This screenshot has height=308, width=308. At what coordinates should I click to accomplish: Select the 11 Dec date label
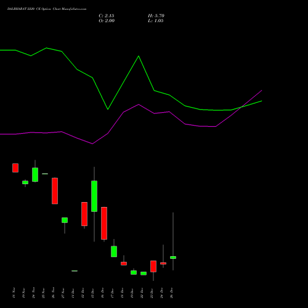click(73, 293)
